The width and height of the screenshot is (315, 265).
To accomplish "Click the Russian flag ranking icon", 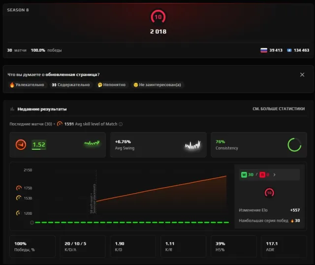I will click(264, 50).
